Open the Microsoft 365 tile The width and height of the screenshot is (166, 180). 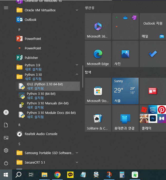98,26
